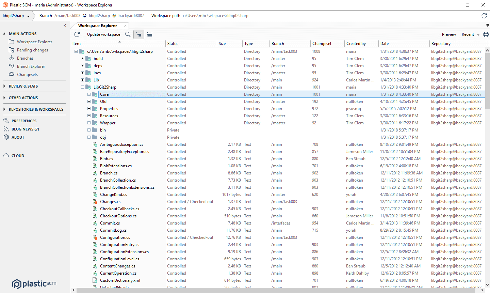490x293 pixels.
Task: Expand the Review & Stats section
Action: pyautogui.click(x=4, y=86)
